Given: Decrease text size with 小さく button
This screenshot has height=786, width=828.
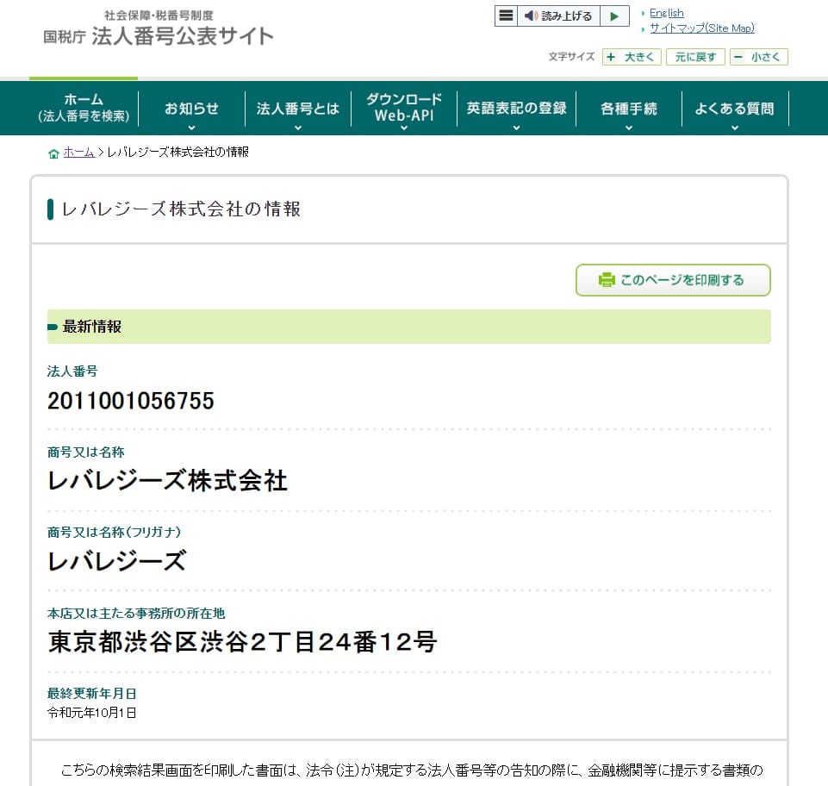Looking at the screenshot, I should [x=758, y=58].
